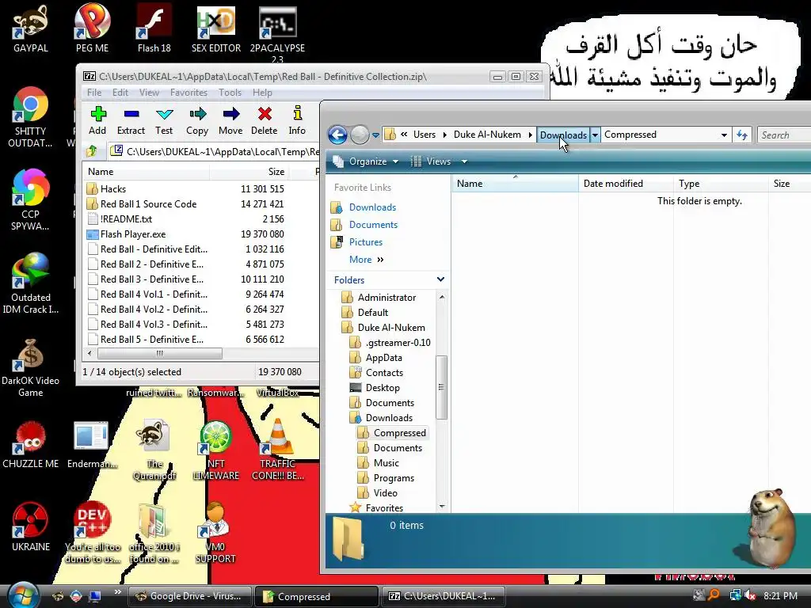Open NFT LIMEWARE desktop icon
811x608 pixels.
pyautogui.click(x=215, y=450)
